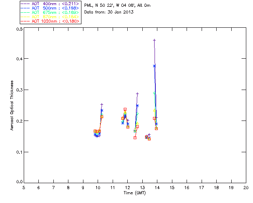This screenshot has width=253, height=203.
Task: Click the lowest red square near 12.5 hours
Action: 135,138
